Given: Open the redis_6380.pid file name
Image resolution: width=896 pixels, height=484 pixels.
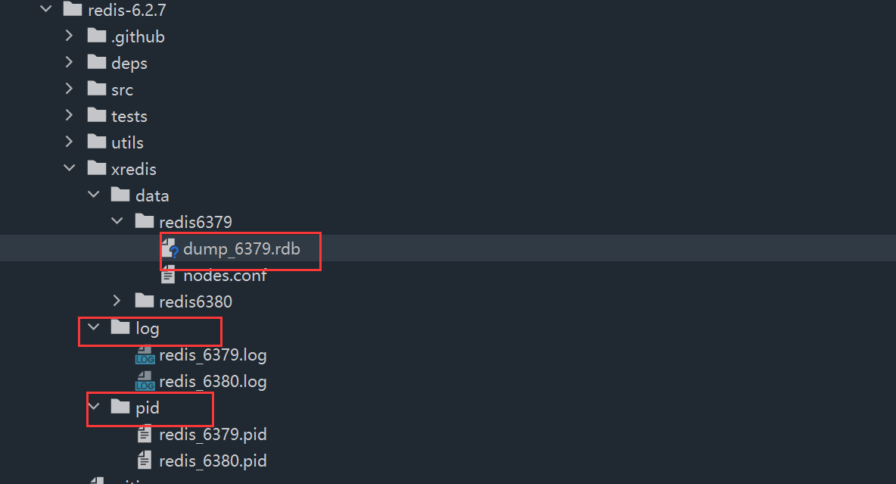Looking at the screenshot, I should pos(213,461).
